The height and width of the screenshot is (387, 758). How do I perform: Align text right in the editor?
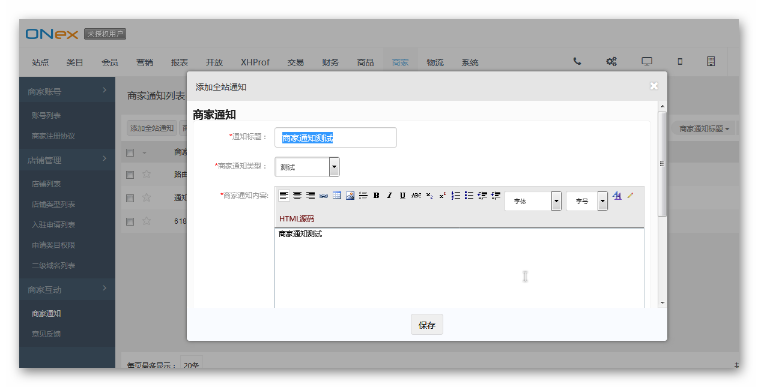click(311, 196)
